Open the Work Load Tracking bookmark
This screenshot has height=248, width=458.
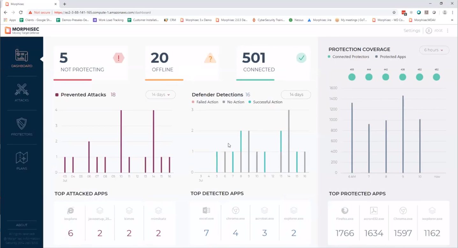pyautogui.click(x=108, y=20)
